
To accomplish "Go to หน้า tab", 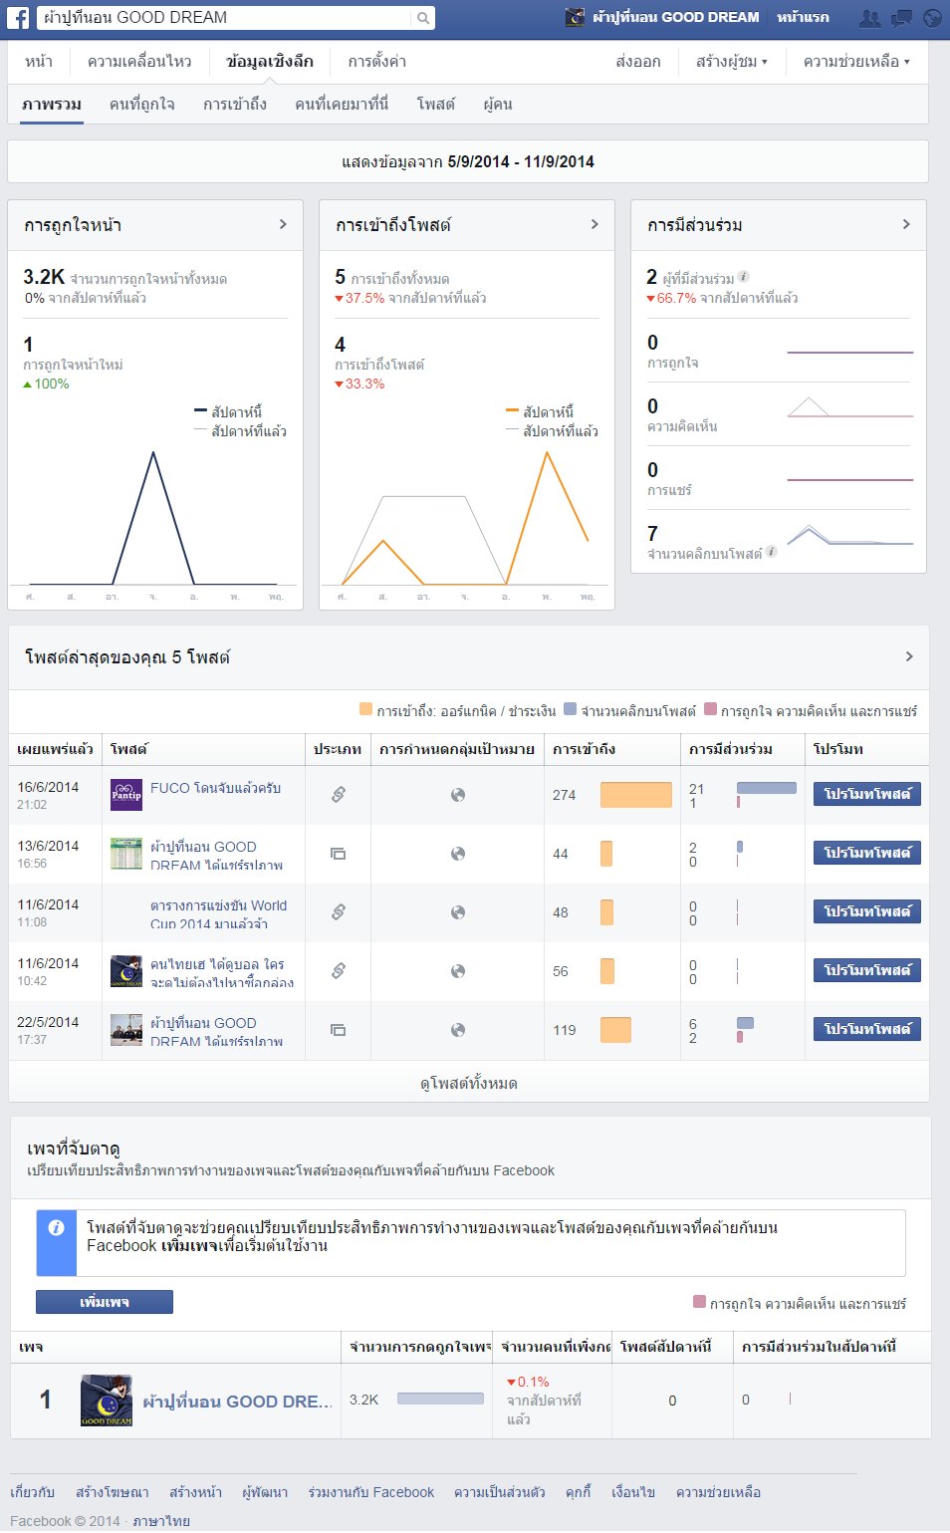I will tap(39, 62).
